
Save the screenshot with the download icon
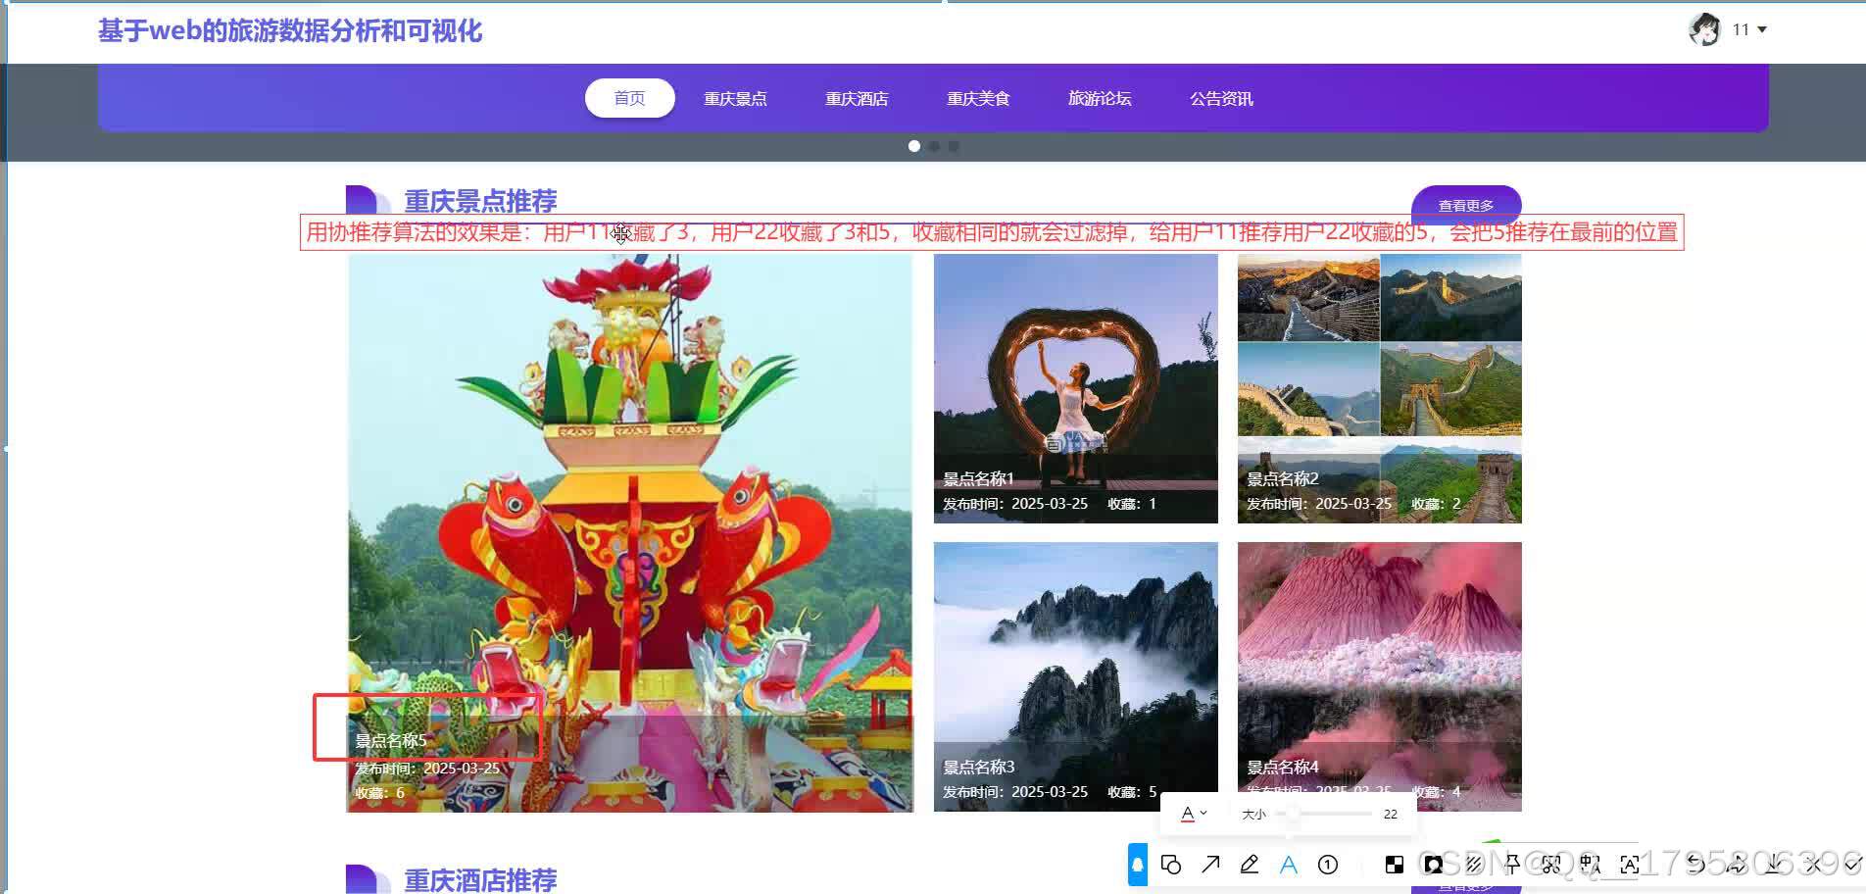tap(1776, 866)
